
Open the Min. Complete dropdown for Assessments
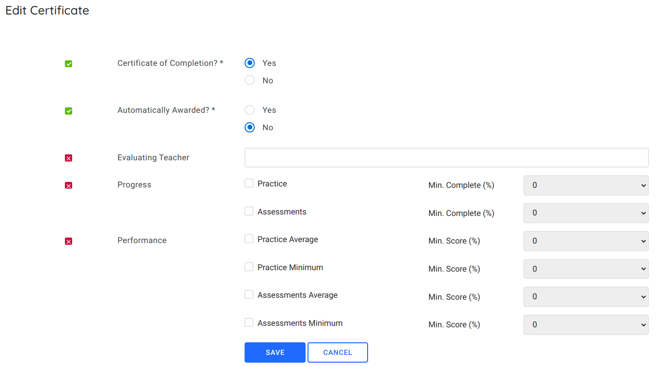pyautogui.click(x=586, y=213)
